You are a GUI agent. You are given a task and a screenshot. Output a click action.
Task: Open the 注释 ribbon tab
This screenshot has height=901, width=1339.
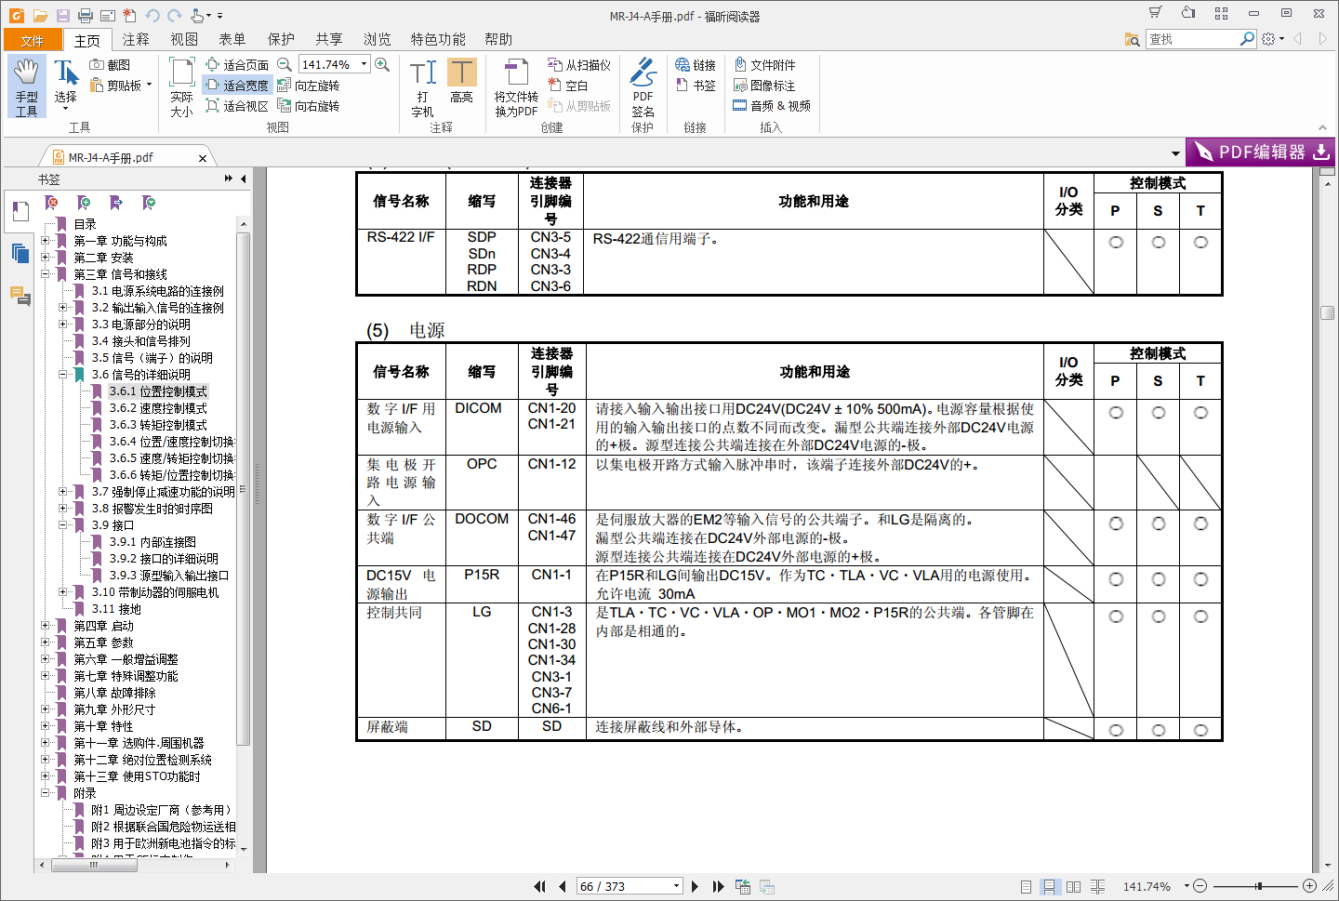[136, 39]
